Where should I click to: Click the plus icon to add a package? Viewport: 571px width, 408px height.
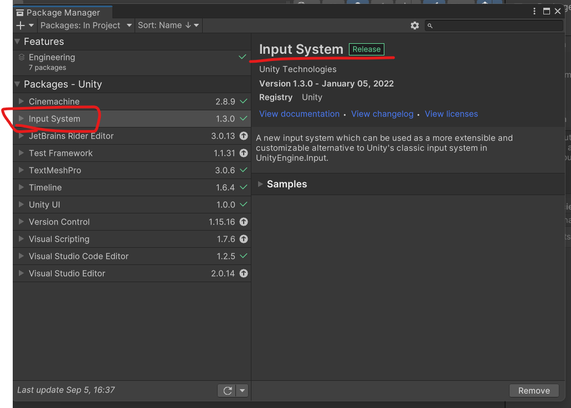pyautogui.click(x=20, y=25)
